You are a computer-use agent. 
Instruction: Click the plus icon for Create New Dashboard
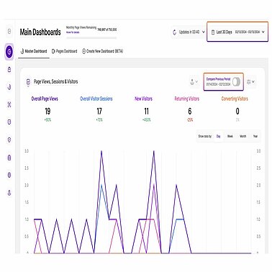pyautogui.click(x=83, y=51)
